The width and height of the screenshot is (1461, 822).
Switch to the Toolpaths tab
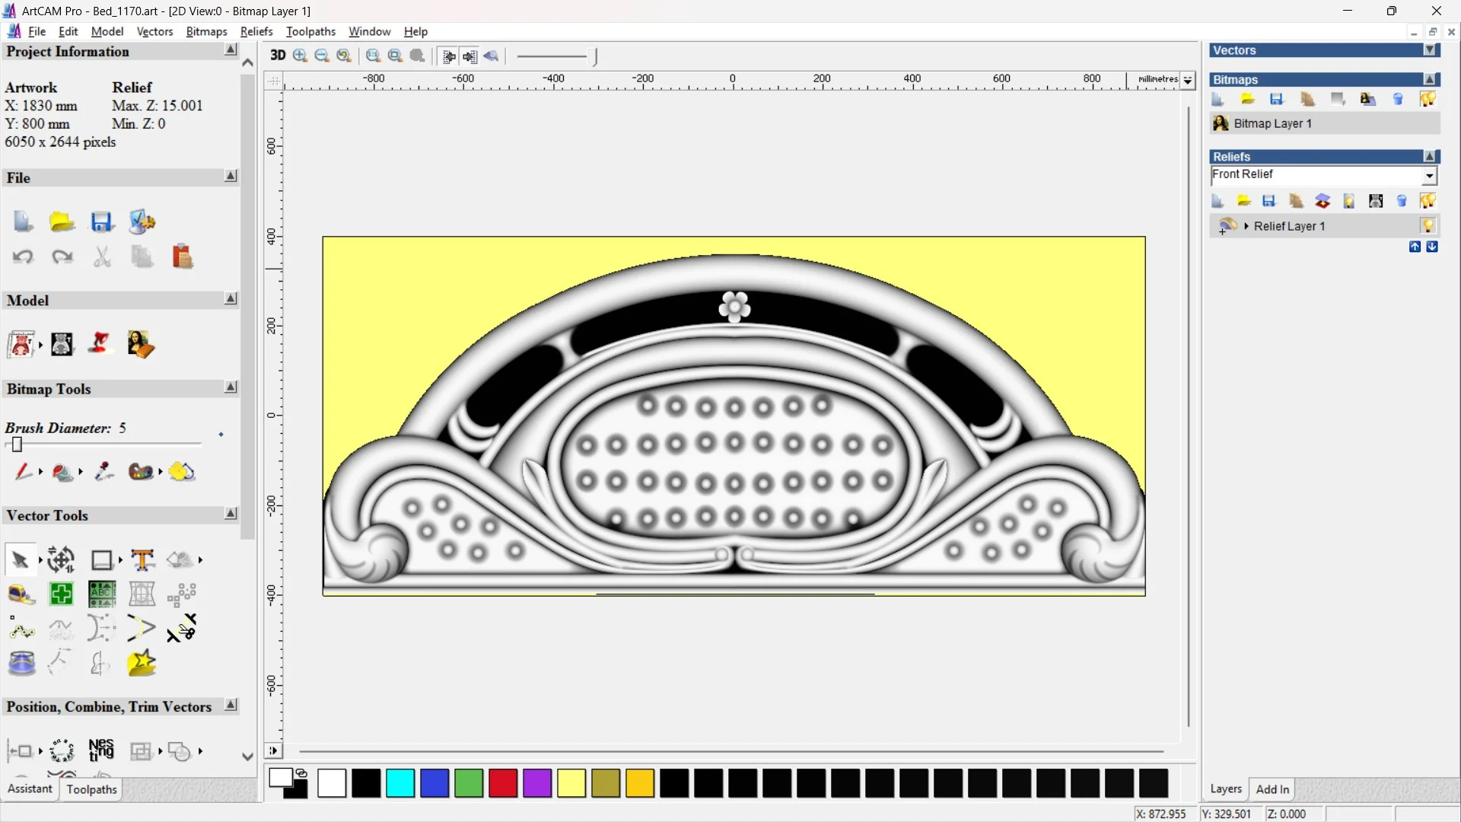coord(91,789)
